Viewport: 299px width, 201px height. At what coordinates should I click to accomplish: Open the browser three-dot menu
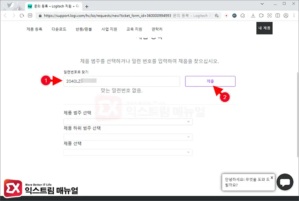tap(294, 16)
